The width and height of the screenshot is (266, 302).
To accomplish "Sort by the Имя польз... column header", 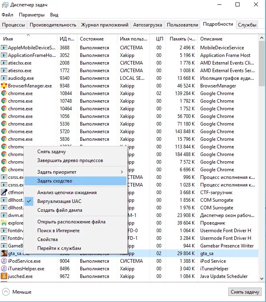I will point(133,39).
